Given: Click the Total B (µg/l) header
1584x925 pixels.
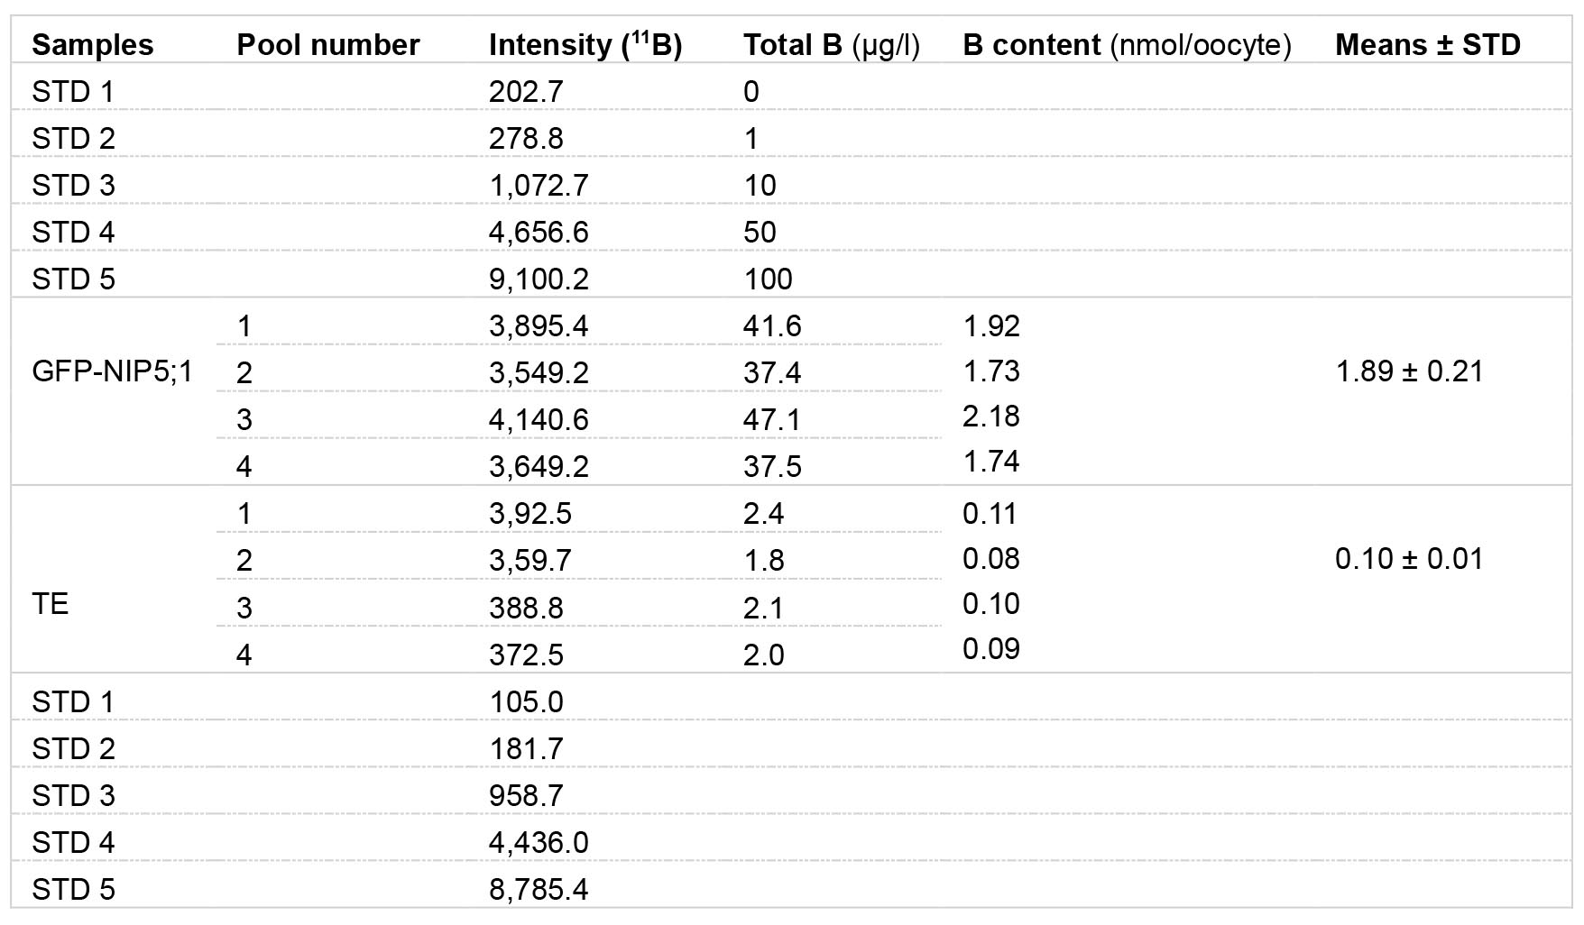Looking at the screenshot, I should pos(831,45).
